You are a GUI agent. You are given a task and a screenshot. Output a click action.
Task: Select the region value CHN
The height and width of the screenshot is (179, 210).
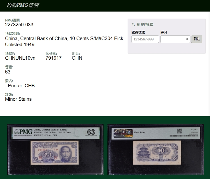pyautogui.click(x=77, y=58)
